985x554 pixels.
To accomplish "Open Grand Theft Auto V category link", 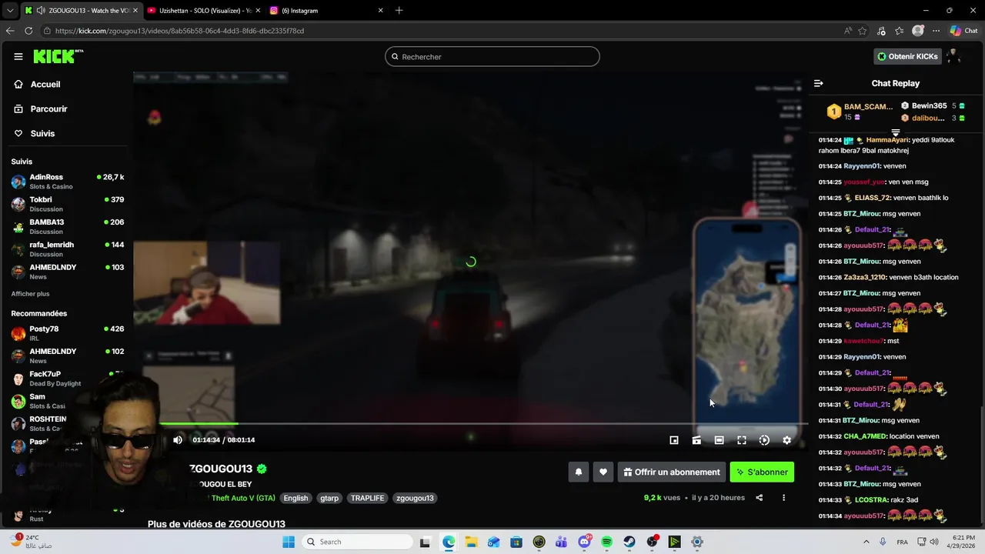I will pyautogui.click(x=242, y=498).
